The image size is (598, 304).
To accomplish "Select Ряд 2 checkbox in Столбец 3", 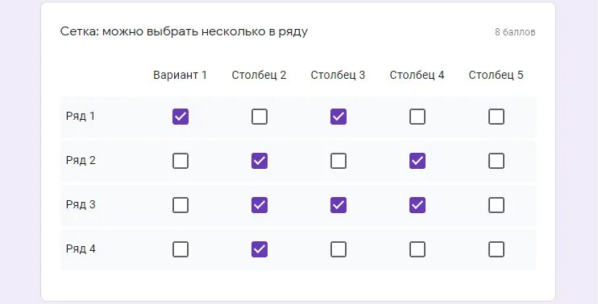I will tap(338, 161).
